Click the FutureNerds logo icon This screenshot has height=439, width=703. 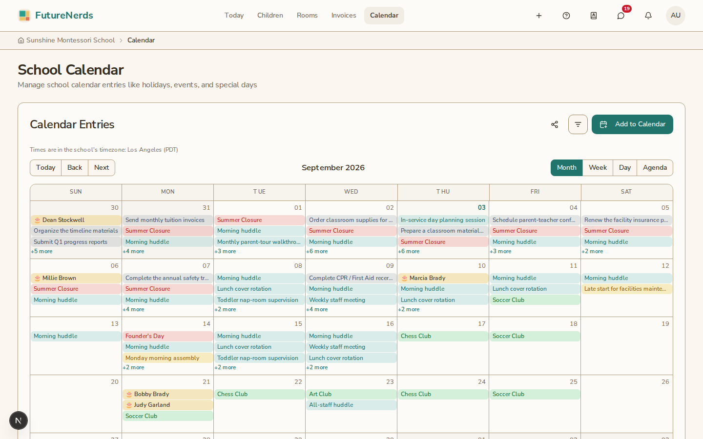pyautogui.click(x=24, y=16)
